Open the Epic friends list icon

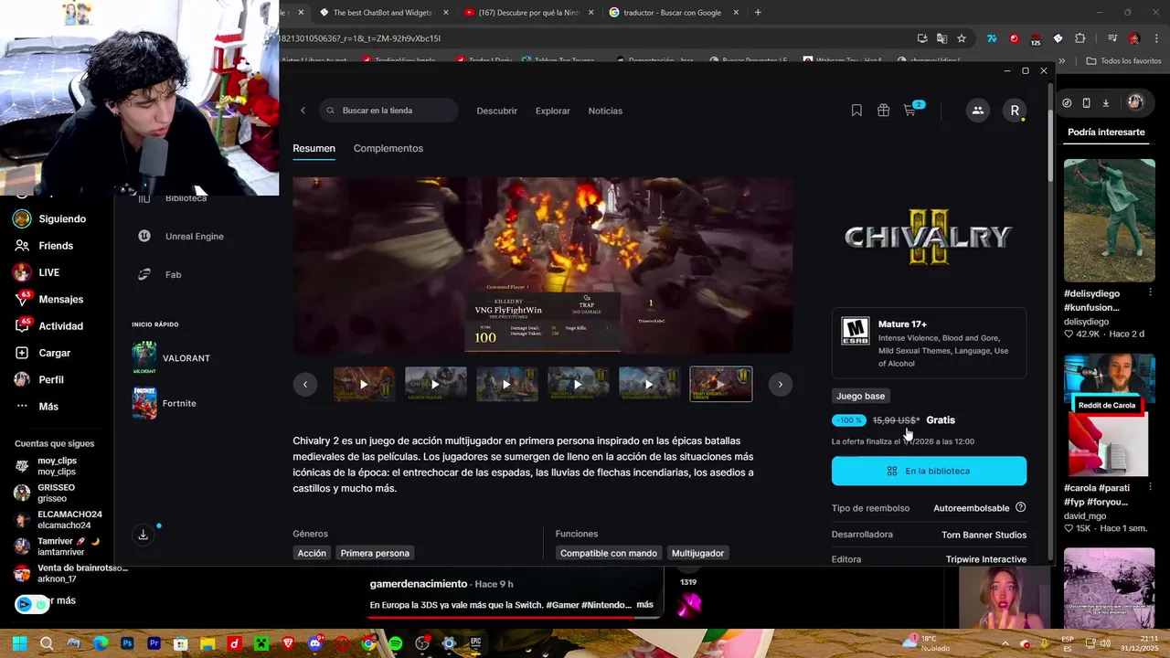977,111
